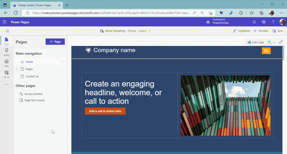The height and width of the screenshot is (154, 287).
Task: Click the Power Pages home icon
Action: [7, 31]
